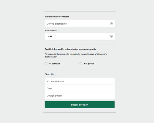154x123 pixels.
Task: Click the 'Dirección' section heading
Action: pyautogui.click(x=49, y=74)
